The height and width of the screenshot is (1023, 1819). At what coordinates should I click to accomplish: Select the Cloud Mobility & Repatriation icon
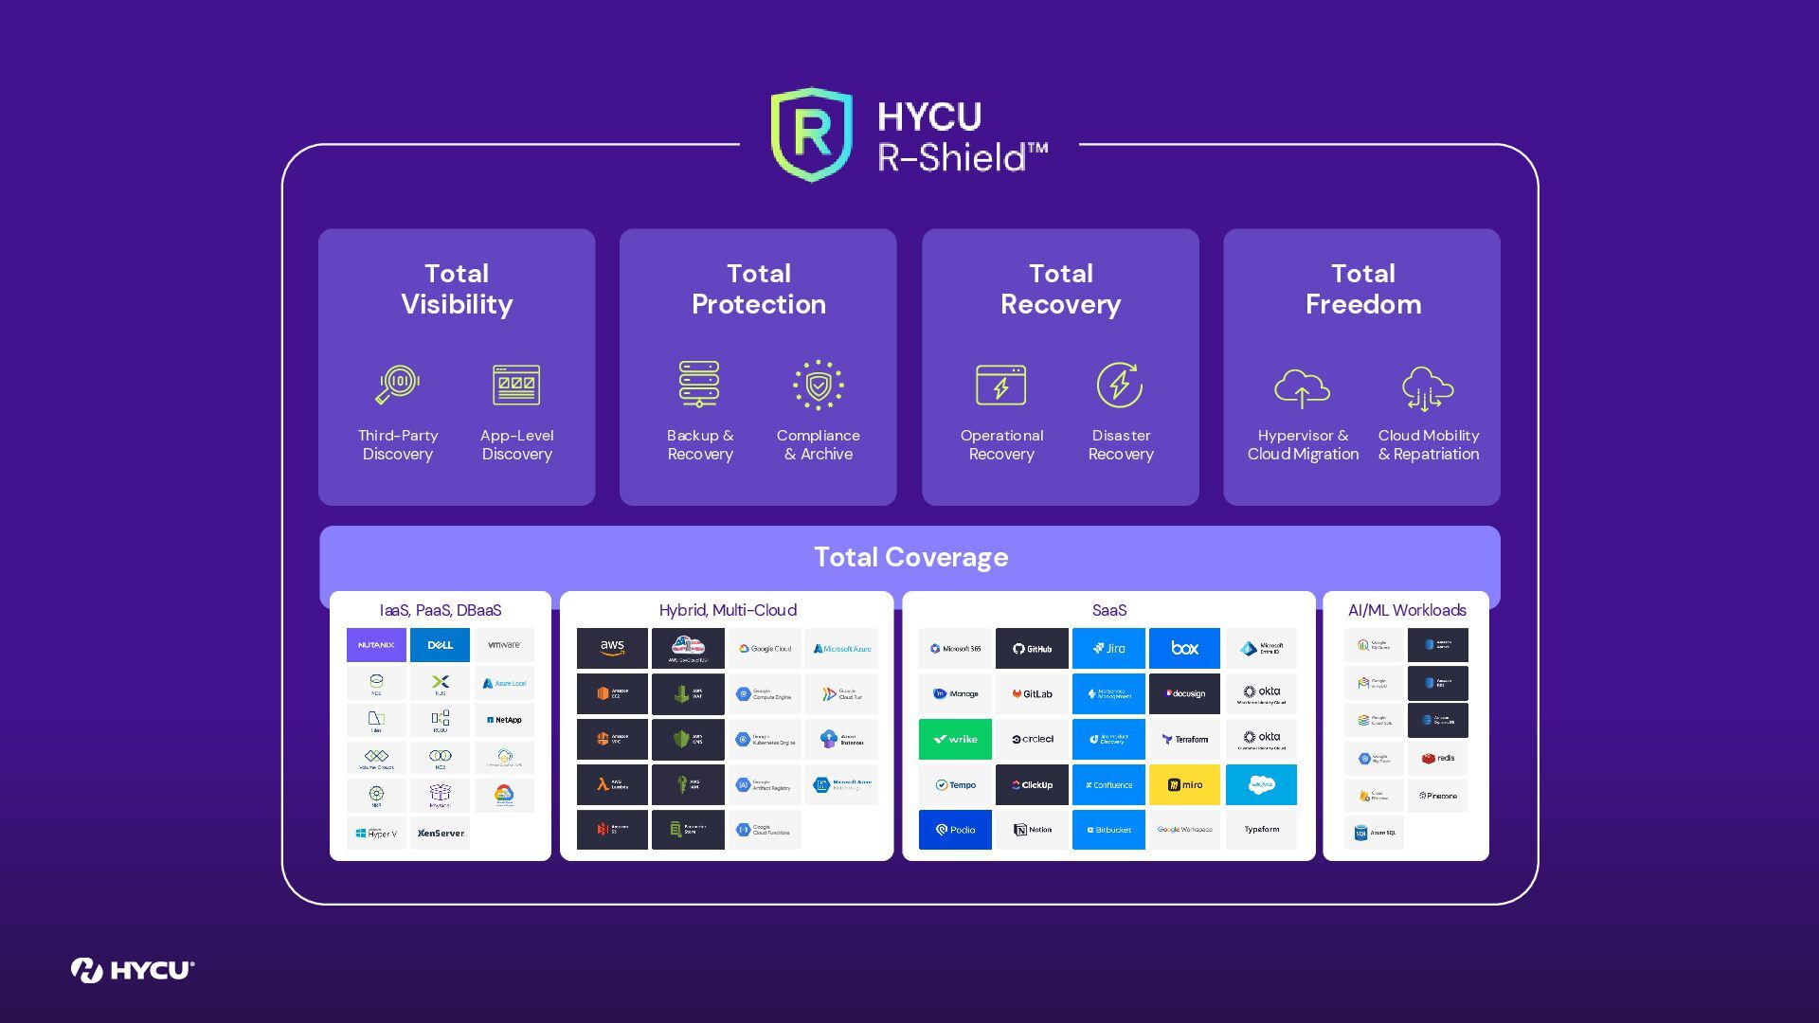point(1427,388)
